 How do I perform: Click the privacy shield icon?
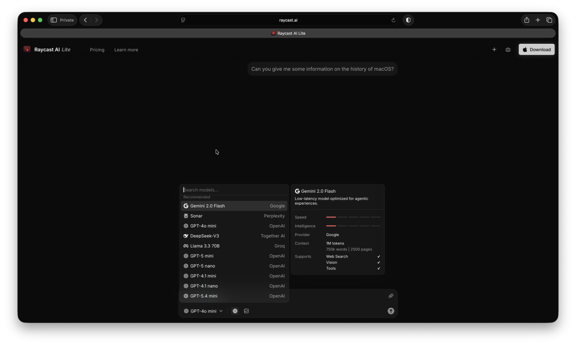pyautogui.click(x=408, y=20)
